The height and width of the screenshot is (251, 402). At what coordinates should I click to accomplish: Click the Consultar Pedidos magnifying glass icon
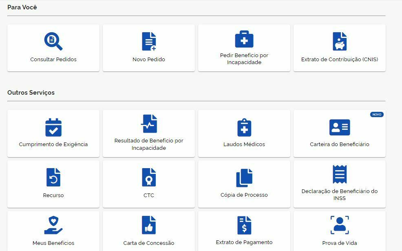point(53,41)
